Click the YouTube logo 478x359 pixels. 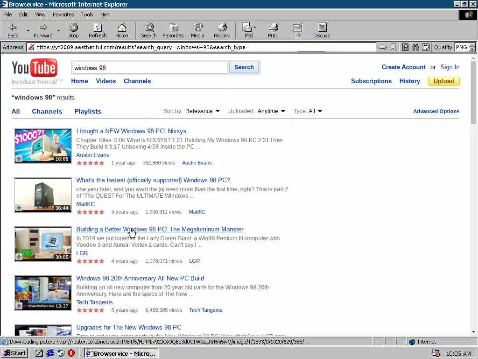pyautogui.click(x=34, y=68)
